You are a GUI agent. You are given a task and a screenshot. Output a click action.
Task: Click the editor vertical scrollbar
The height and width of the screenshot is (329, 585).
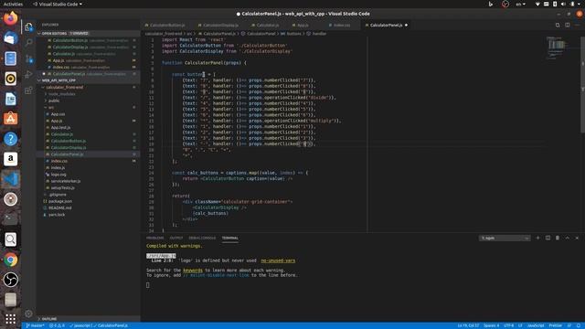pyautogui.click(x=583, y=84)
